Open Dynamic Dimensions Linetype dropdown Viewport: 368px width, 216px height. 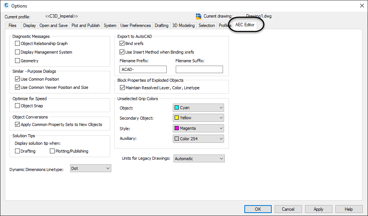[91, 168]
